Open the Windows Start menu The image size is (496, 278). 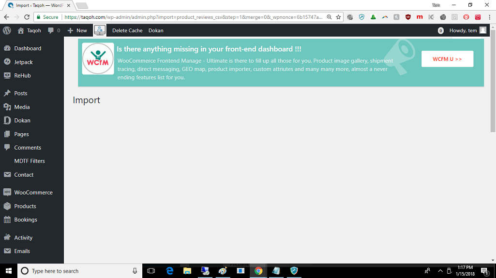(x=9, y=271)
